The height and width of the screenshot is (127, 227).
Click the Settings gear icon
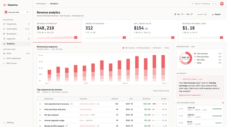click(4, 123)
